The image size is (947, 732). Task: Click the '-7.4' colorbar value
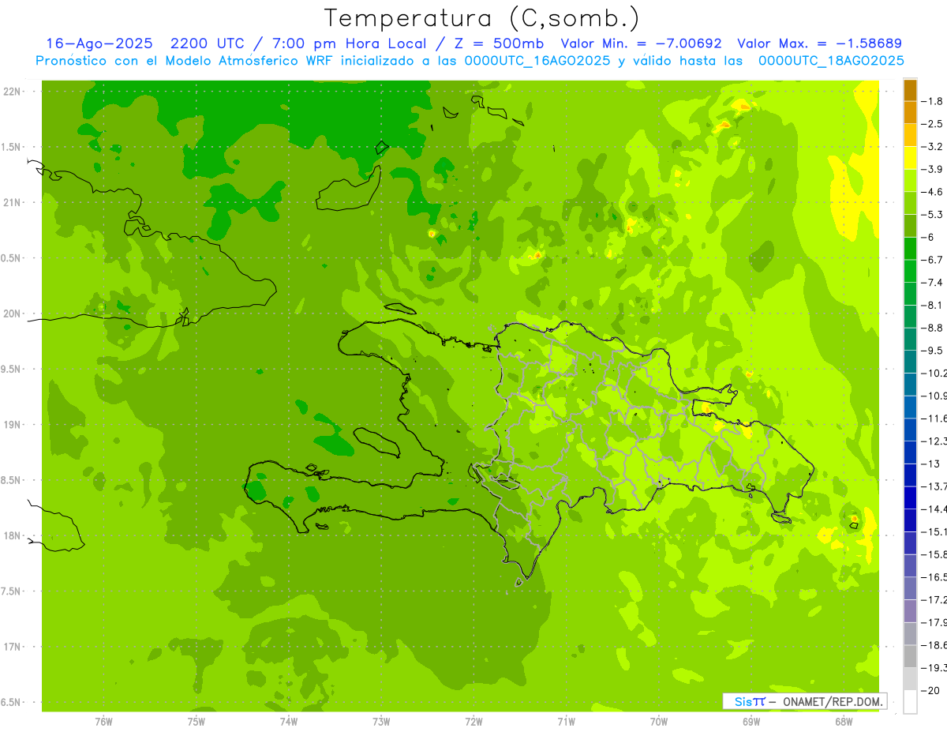coord(932,283)
